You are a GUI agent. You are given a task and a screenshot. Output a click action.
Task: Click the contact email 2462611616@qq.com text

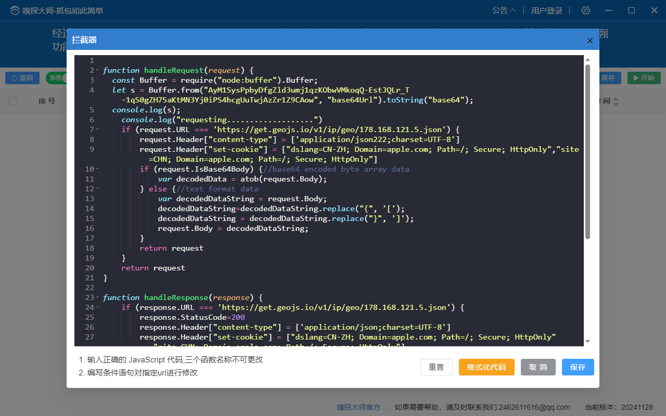coord(534,407)
